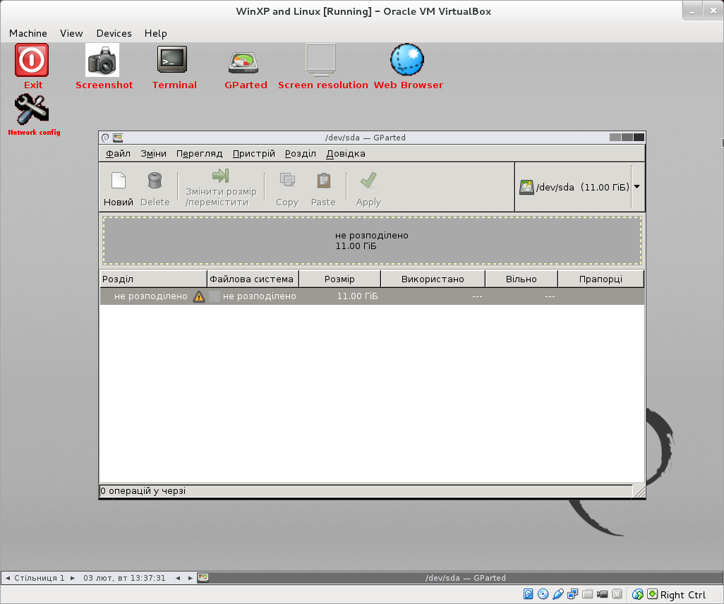Open the Розділ menu in GParted
This screenshot has height=604, width=724.
300,153
